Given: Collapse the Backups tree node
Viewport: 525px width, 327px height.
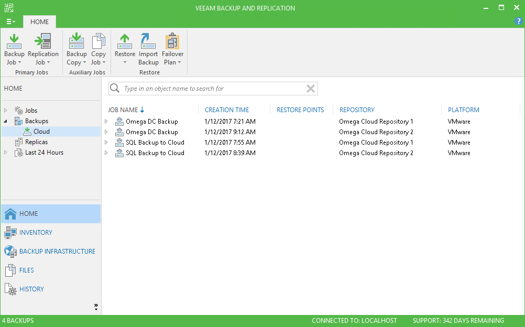Looking at the screenshot, I should click(6, 121).
